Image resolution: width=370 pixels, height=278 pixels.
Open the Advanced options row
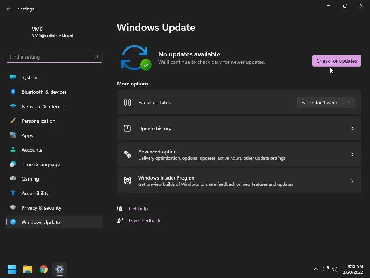[x=239, y=155]
